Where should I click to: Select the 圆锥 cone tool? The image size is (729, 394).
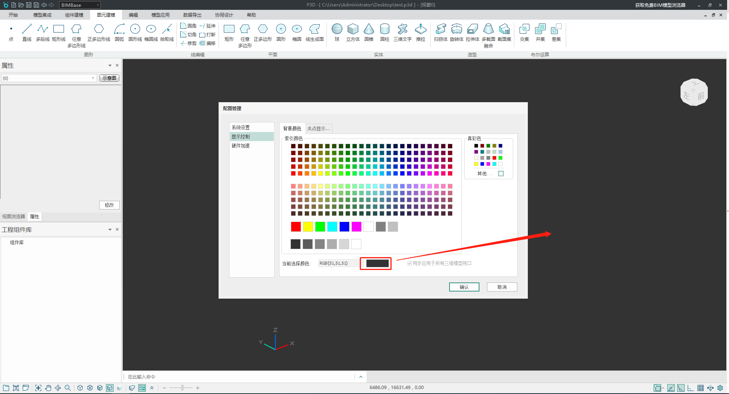[x=368, y=33]
